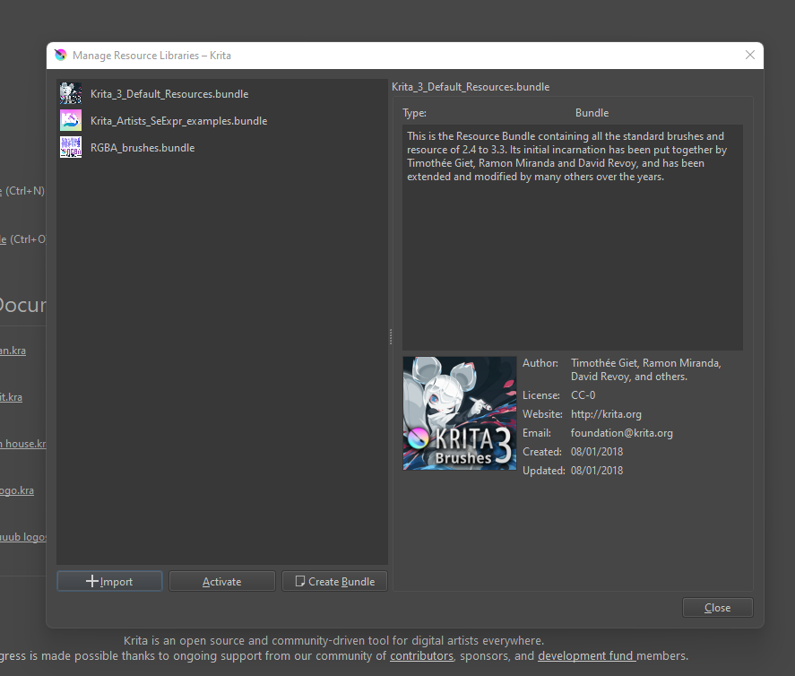Select Krita_Artists_SeExpr_examples.bundle row
Viewport: 795px width, 676px height.
[x=222, y=121]
